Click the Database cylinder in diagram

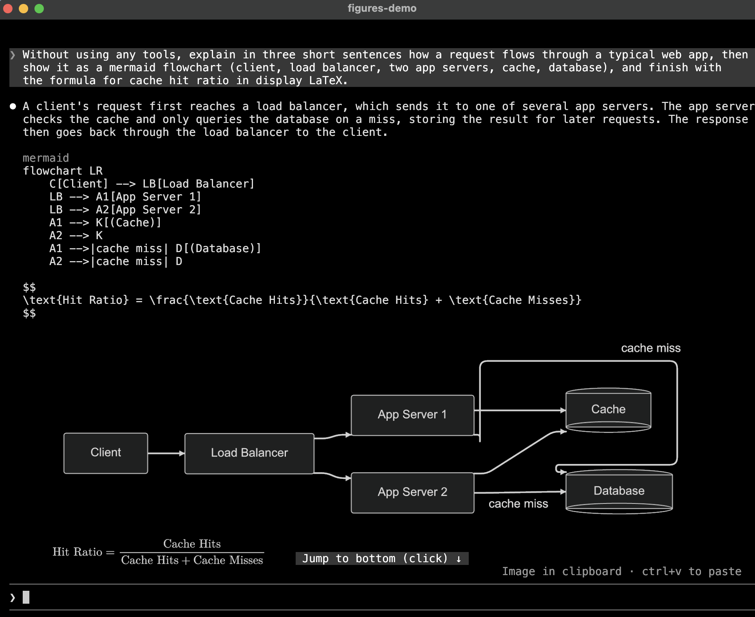coord(619,491)
